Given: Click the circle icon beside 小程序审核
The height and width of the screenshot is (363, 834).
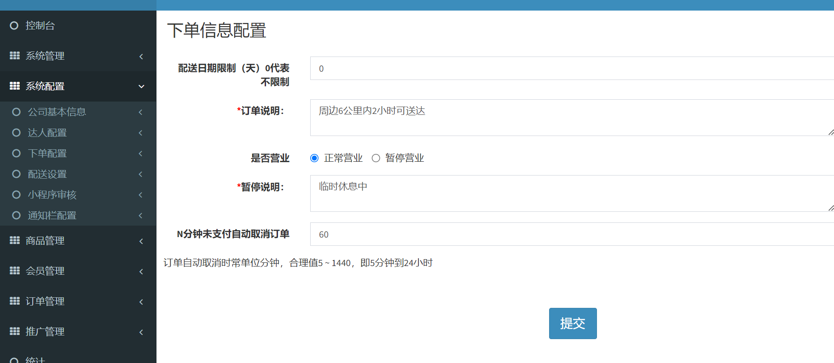Looking at the screenshot, I should point(17,195).
